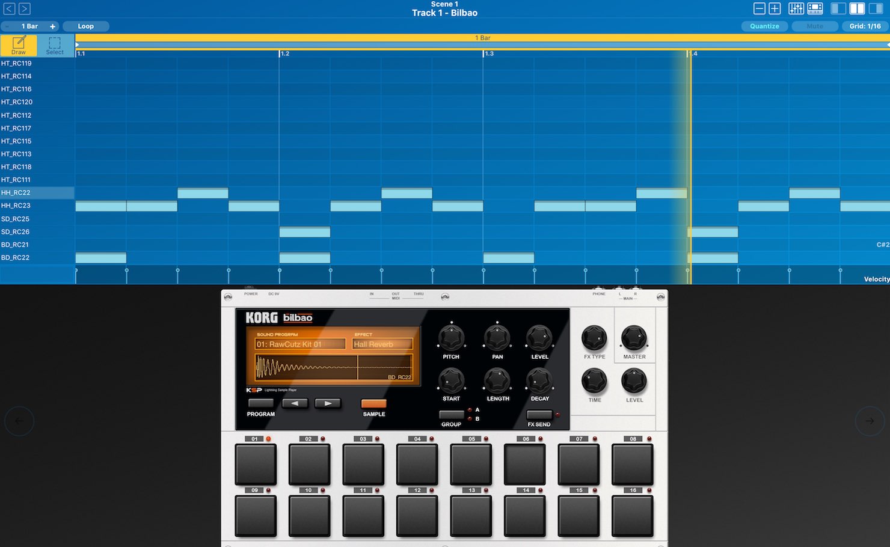This screenshot has width=890, height=547.
Task: Select the BD_RC21 row label
Action: [15, 245]
